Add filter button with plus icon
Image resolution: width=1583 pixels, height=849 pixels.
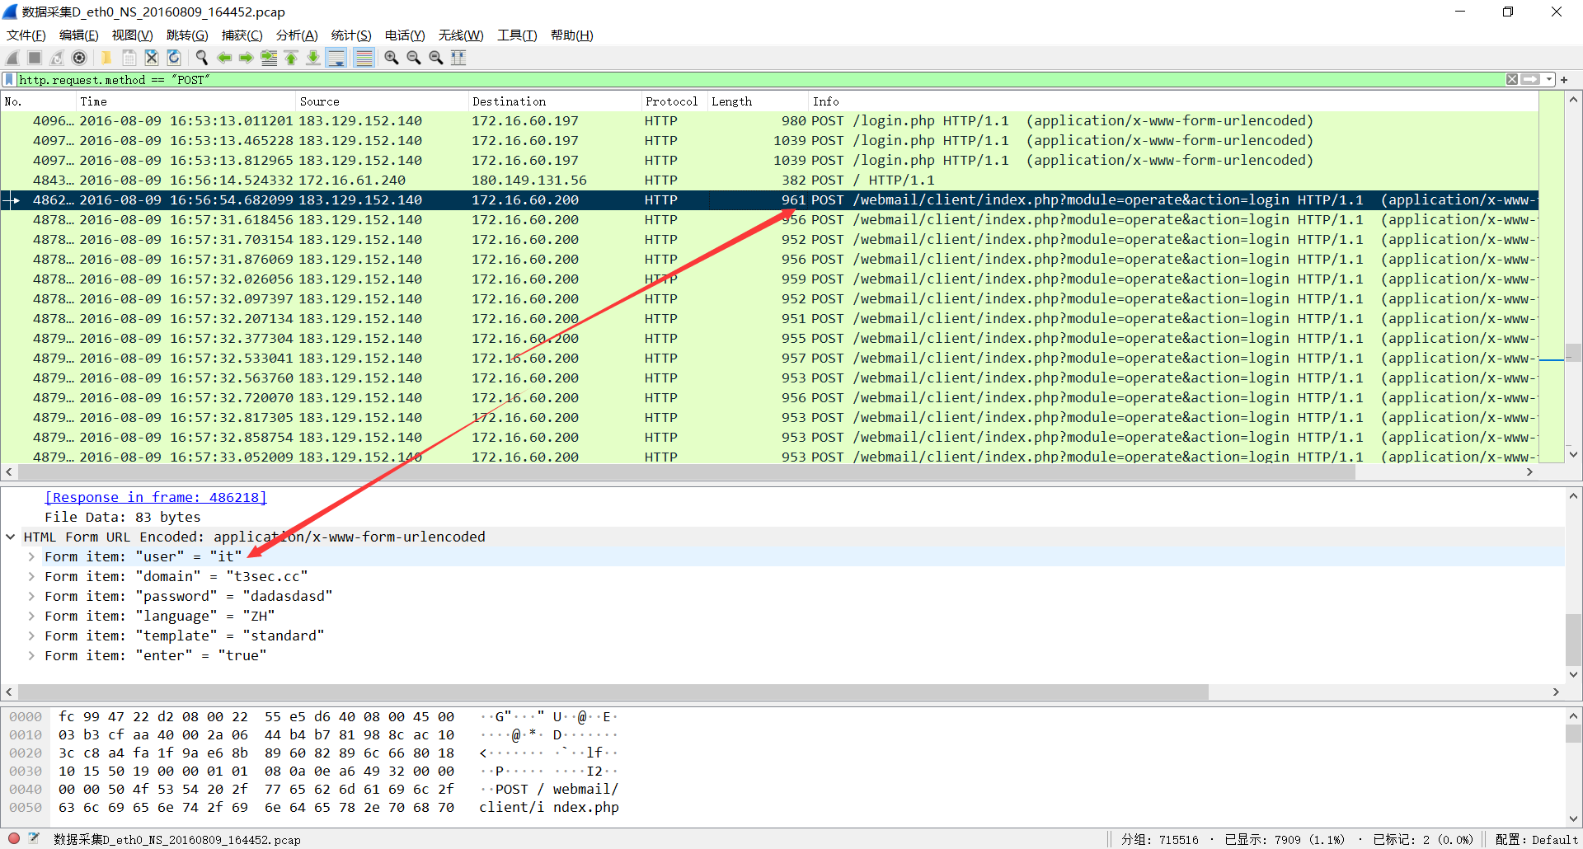[x=1564, y=80]
